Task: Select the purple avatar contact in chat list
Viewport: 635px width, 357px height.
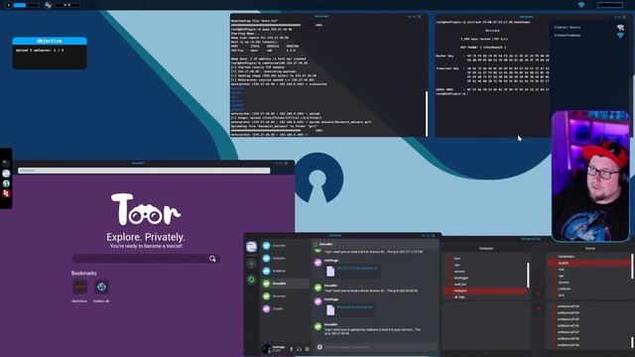Action: pyautogui.click(x=285, y=308)
